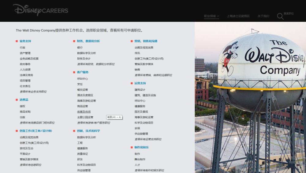Click the Disney Careers logo

pyautogui.click(x=40, y=10)
